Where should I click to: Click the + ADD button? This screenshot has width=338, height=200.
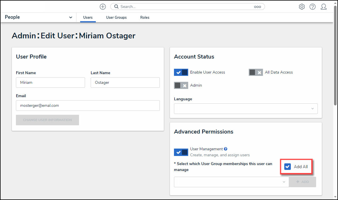pos(302,182)
